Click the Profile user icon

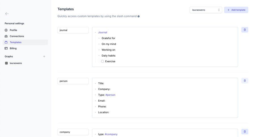pos(6,30)
